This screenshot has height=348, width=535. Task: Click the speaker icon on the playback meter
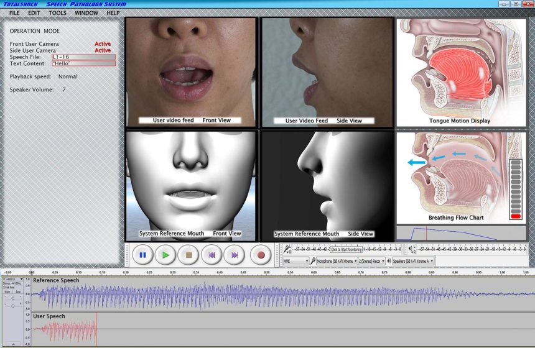(411, 249)
